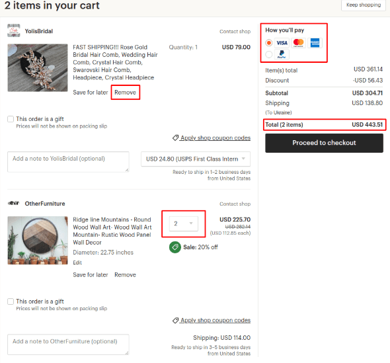This screenshot has height=363, width=390.
Task: Mark the YolisBridal order as a gift
Action: click(11, 119)
